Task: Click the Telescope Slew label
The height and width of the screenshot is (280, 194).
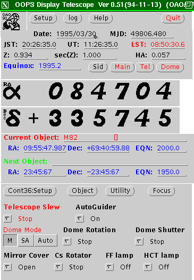Action: (31, 207)
